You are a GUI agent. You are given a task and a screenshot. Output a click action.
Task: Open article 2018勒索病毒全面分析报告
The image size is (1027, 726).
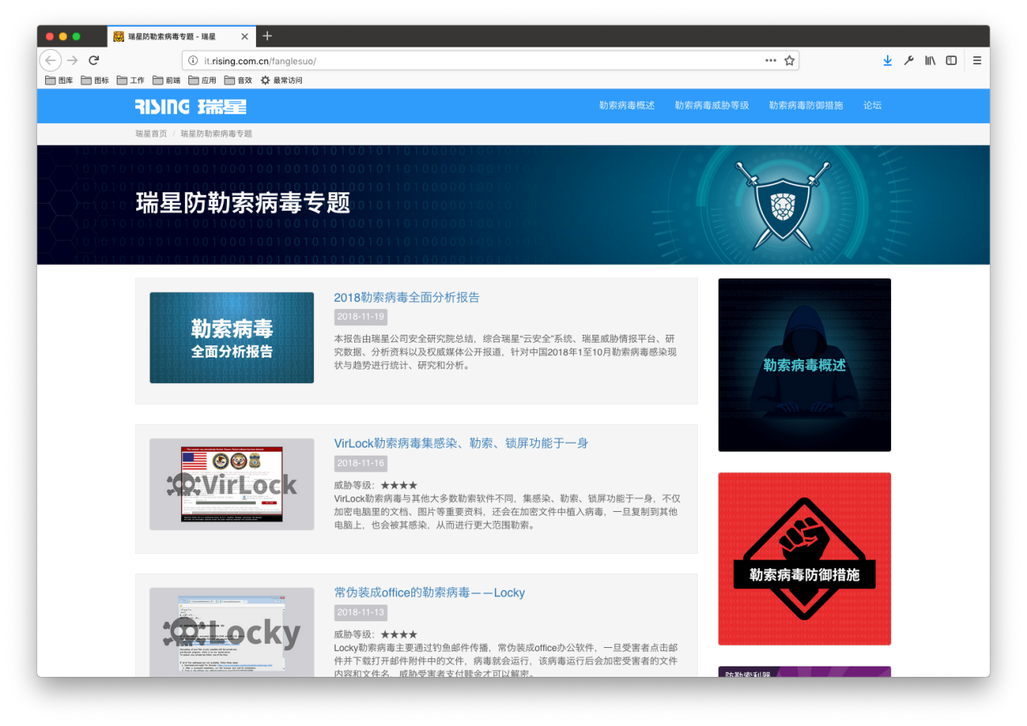[x=406, y=298]
